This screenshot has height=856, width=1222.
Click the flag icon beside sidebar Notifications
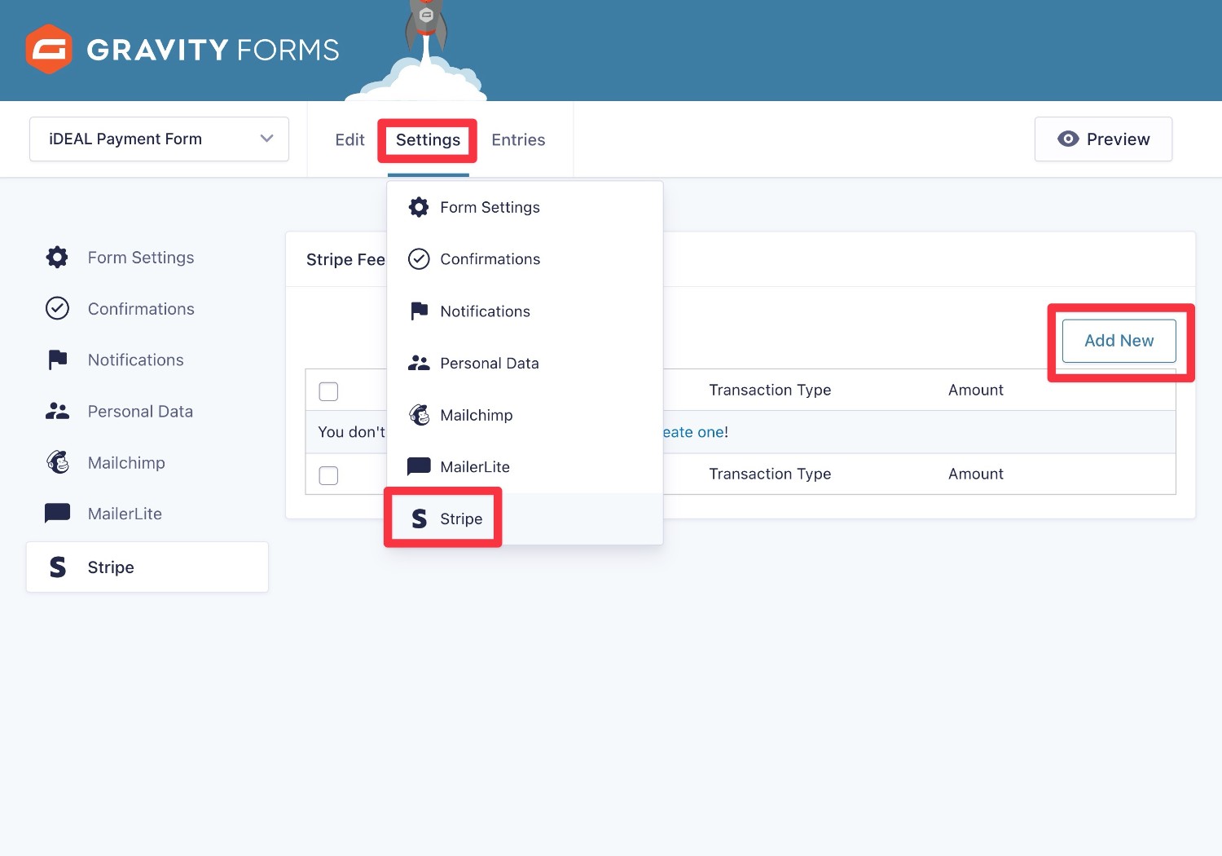tap(57, 360)
